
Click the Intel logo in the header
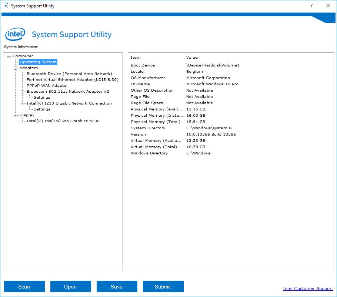pyautogui.click(x=15, y=34)
